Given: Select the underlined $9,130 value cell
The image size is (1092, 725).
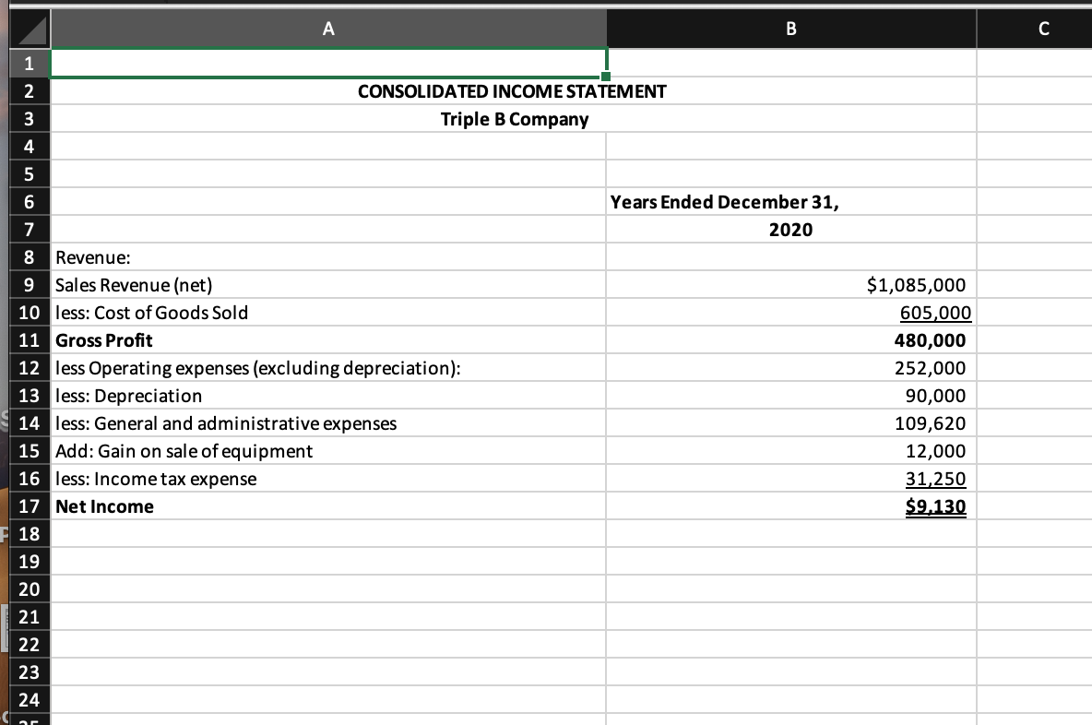Looking at the screenshot, I should (x=789, y=506).
